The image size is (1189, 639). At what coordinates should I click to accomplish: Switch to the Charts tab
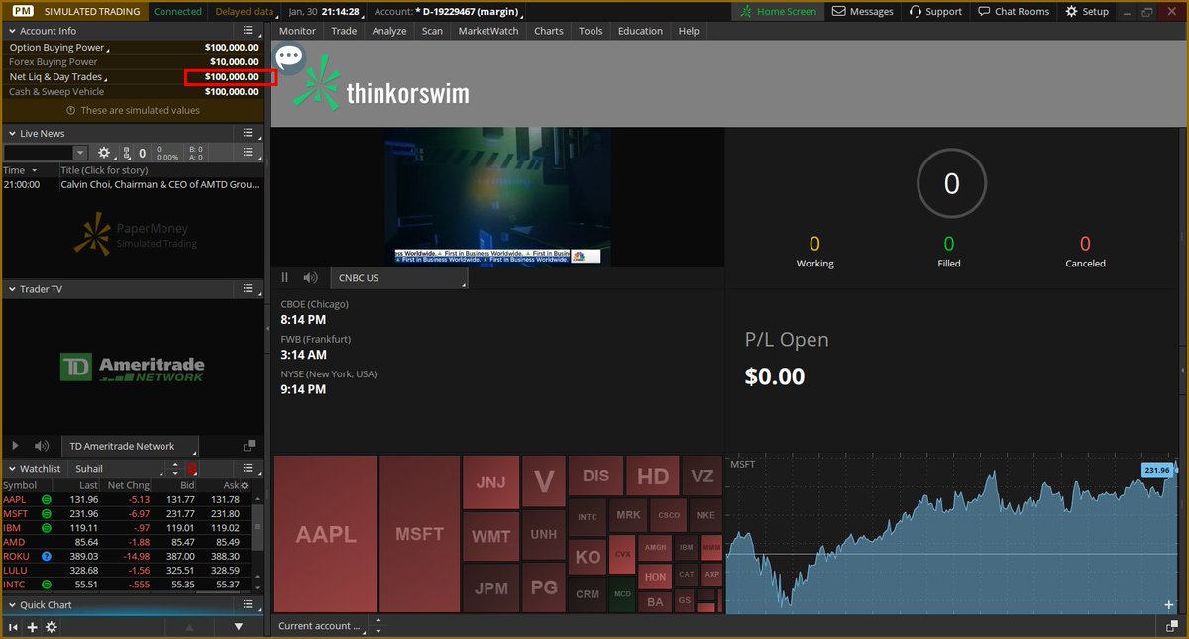tap(548, 31)
